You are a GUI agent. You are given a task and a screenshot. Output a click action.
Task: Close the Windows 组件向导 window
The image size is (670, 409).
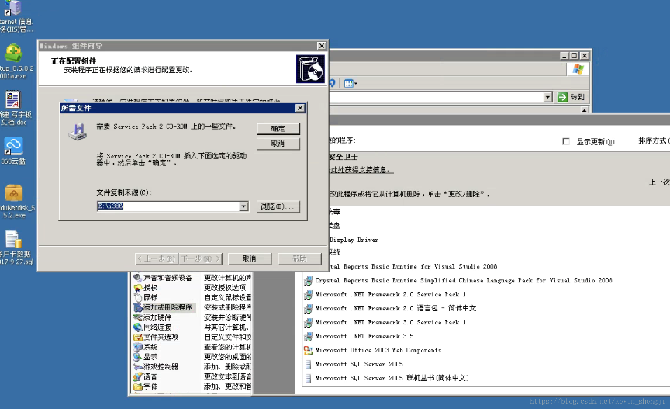(x=321, y=46)
